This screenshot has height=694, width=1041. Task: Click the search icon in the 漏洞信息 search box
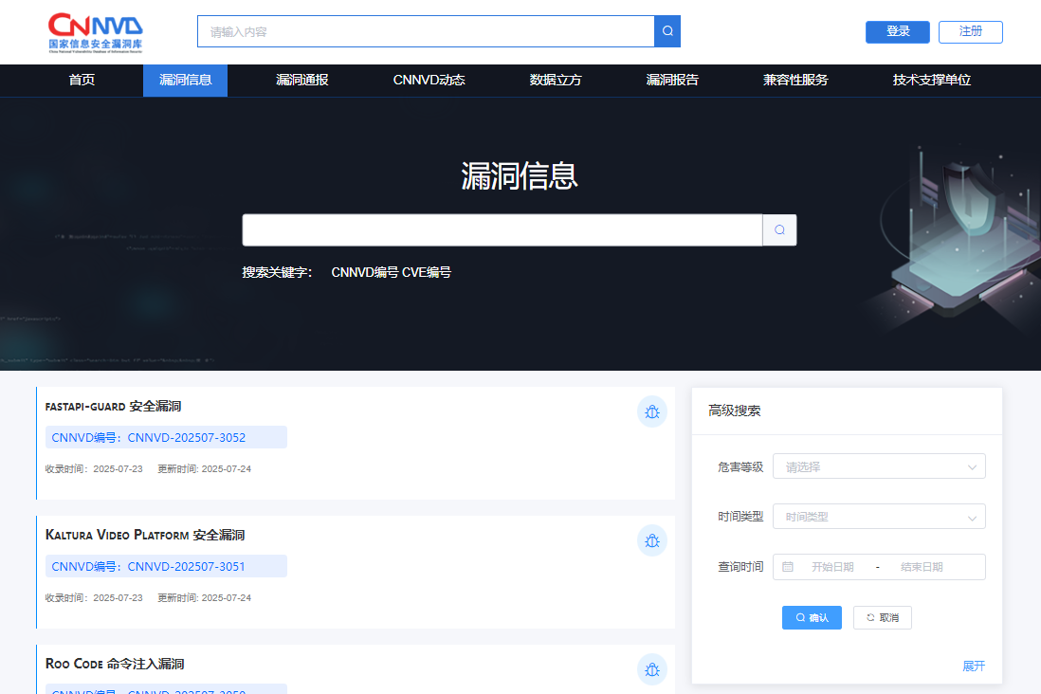click(778, 229)
